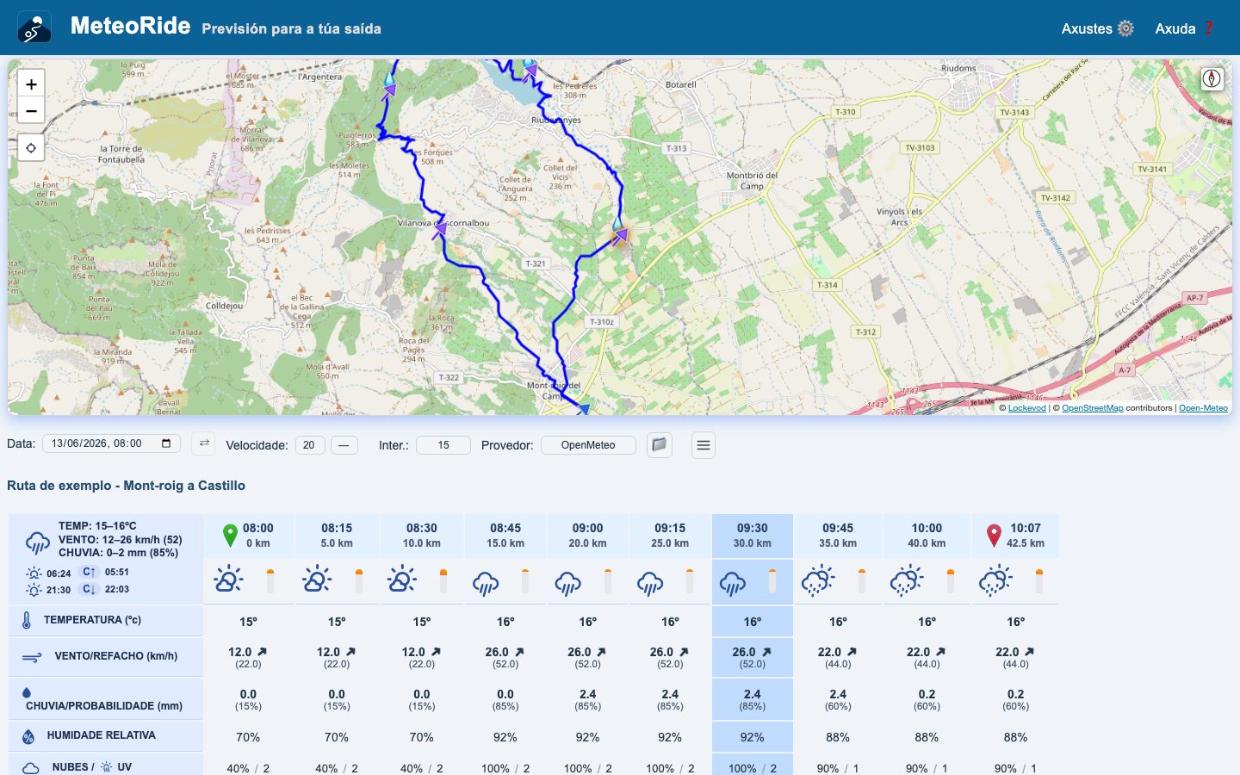
Task: Reset map compass orientation
Action: pyautogui.click(x=1212, y=79)
